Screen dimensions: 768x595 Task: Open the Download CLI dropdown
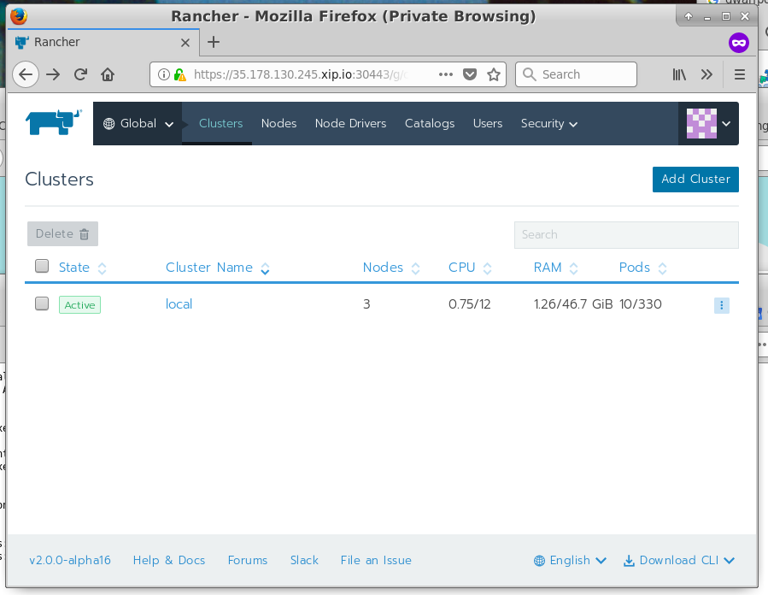tap(679, 560)
